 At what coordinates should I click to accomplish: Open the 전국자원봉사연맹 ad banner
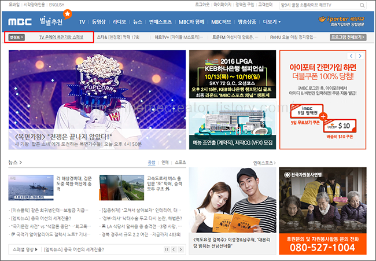pos(323,211)
